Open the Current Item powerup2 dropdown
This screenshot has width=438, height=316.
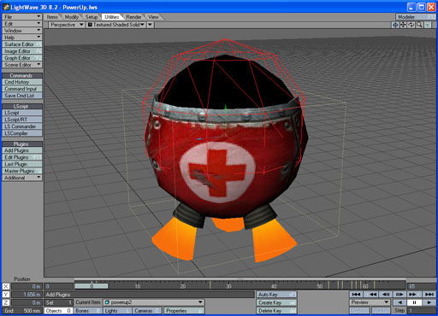(153, 302)
